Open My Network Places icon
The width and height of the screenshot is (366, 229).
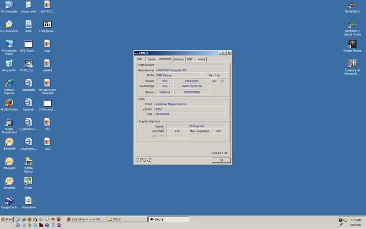(9, 48)
